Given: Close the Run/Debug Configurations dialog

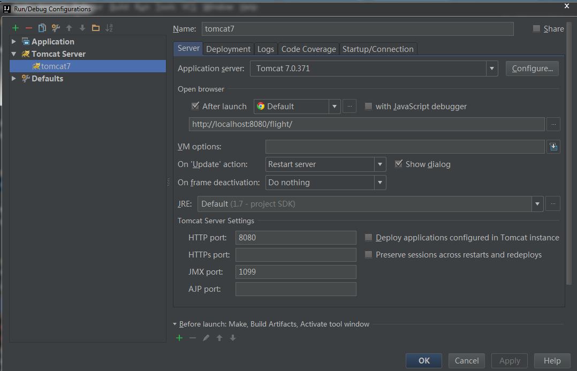Looking at the screenshot, I should [x=567, y=6].
